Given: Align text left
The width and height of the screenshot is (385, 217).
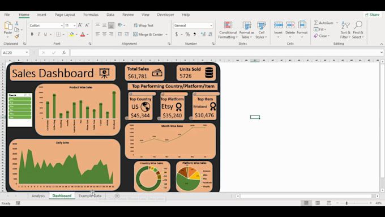Looking at the screenshot, I should (97, 35).
